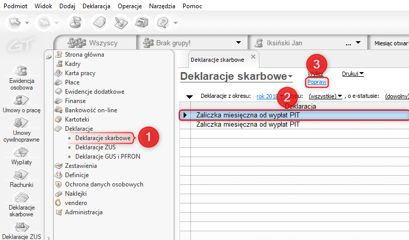The height and width of the screenshot is (240, 409).
Task: Select Deklaracje skarbowe tree subitem
Action: (103, 138)
